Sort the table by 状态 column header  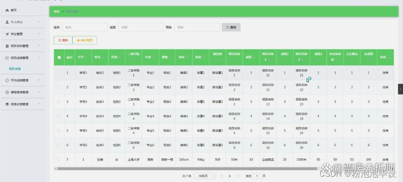point(385,58)
